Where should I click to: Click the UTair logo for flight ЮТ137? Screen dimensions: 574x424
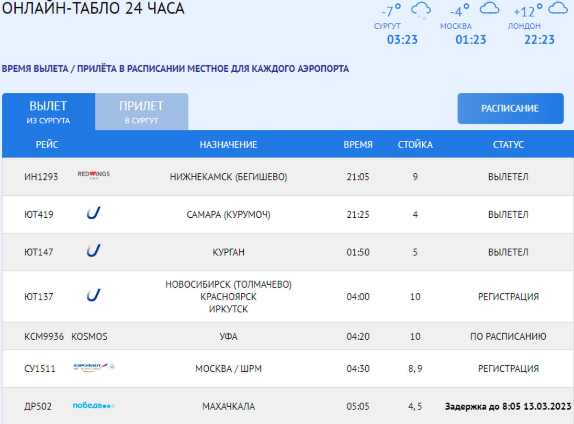point(93,296)
